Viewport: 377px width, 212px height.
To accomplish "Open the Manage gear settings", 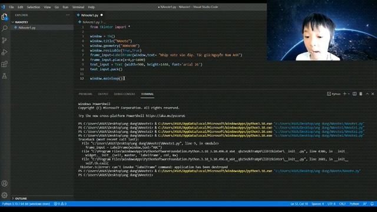I will (5, 195).
